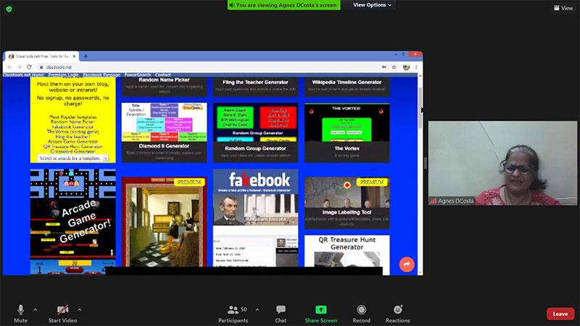The image size is (580, 326).
Task: Open the 'Select or search for a template' dropdown
Action: click(x=73, y=158)
